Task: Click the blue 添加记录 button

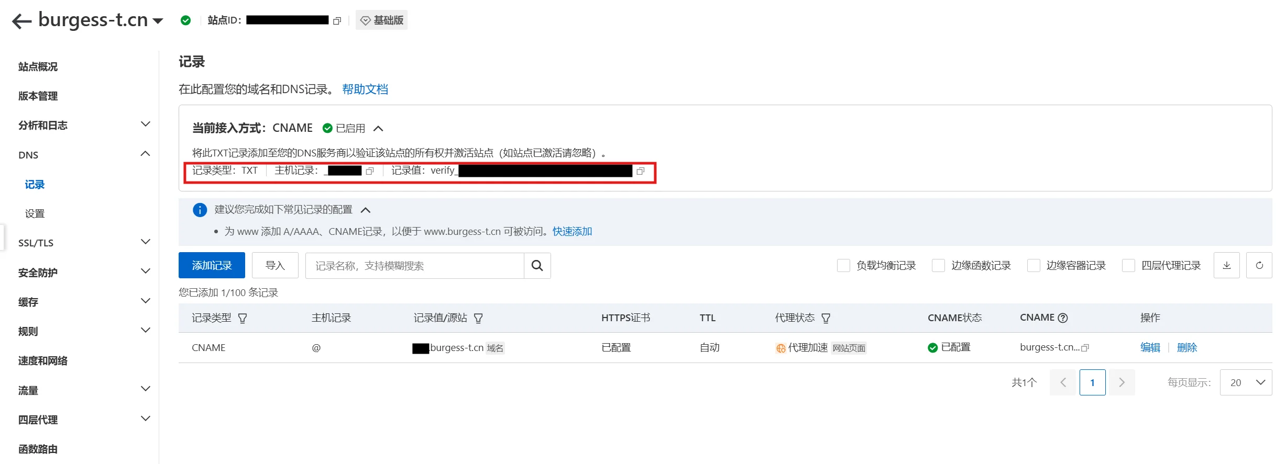Action: 212,266
